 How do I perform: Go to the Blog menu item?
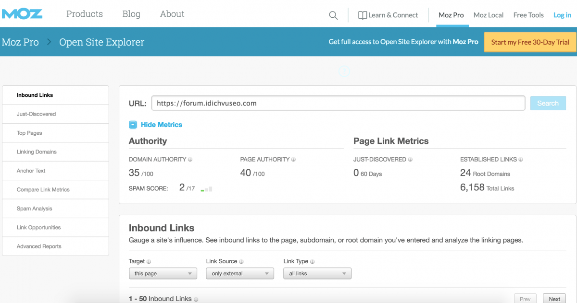tap(131, 14)
